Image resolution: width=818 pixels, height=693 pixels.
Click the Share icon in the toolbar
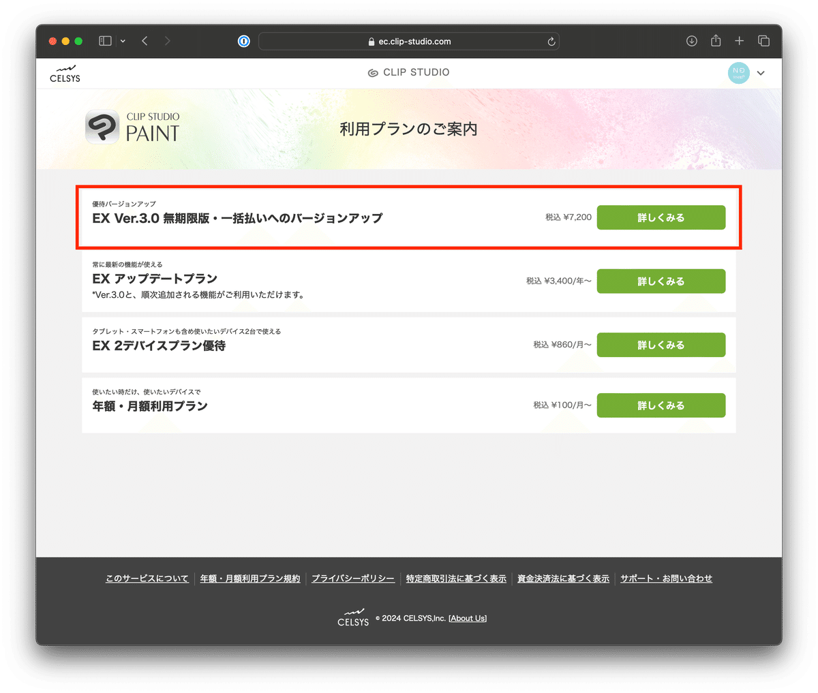(716, 41)
